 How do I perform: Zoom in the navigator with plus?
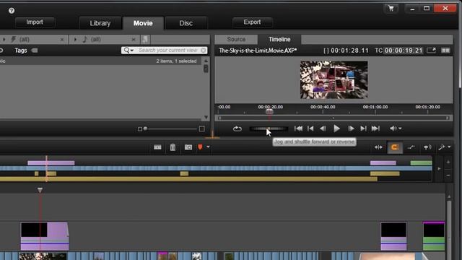[448, 162]
